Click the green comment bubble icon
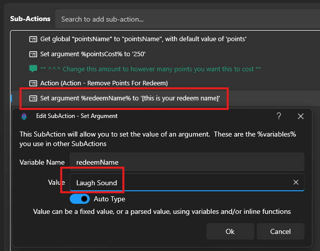The height and width of the screenshot is (251, 320). 34,69
